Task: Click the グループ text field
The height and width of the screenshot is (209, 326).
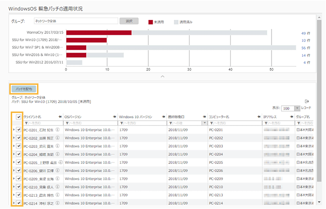Action: coord(75,21)
